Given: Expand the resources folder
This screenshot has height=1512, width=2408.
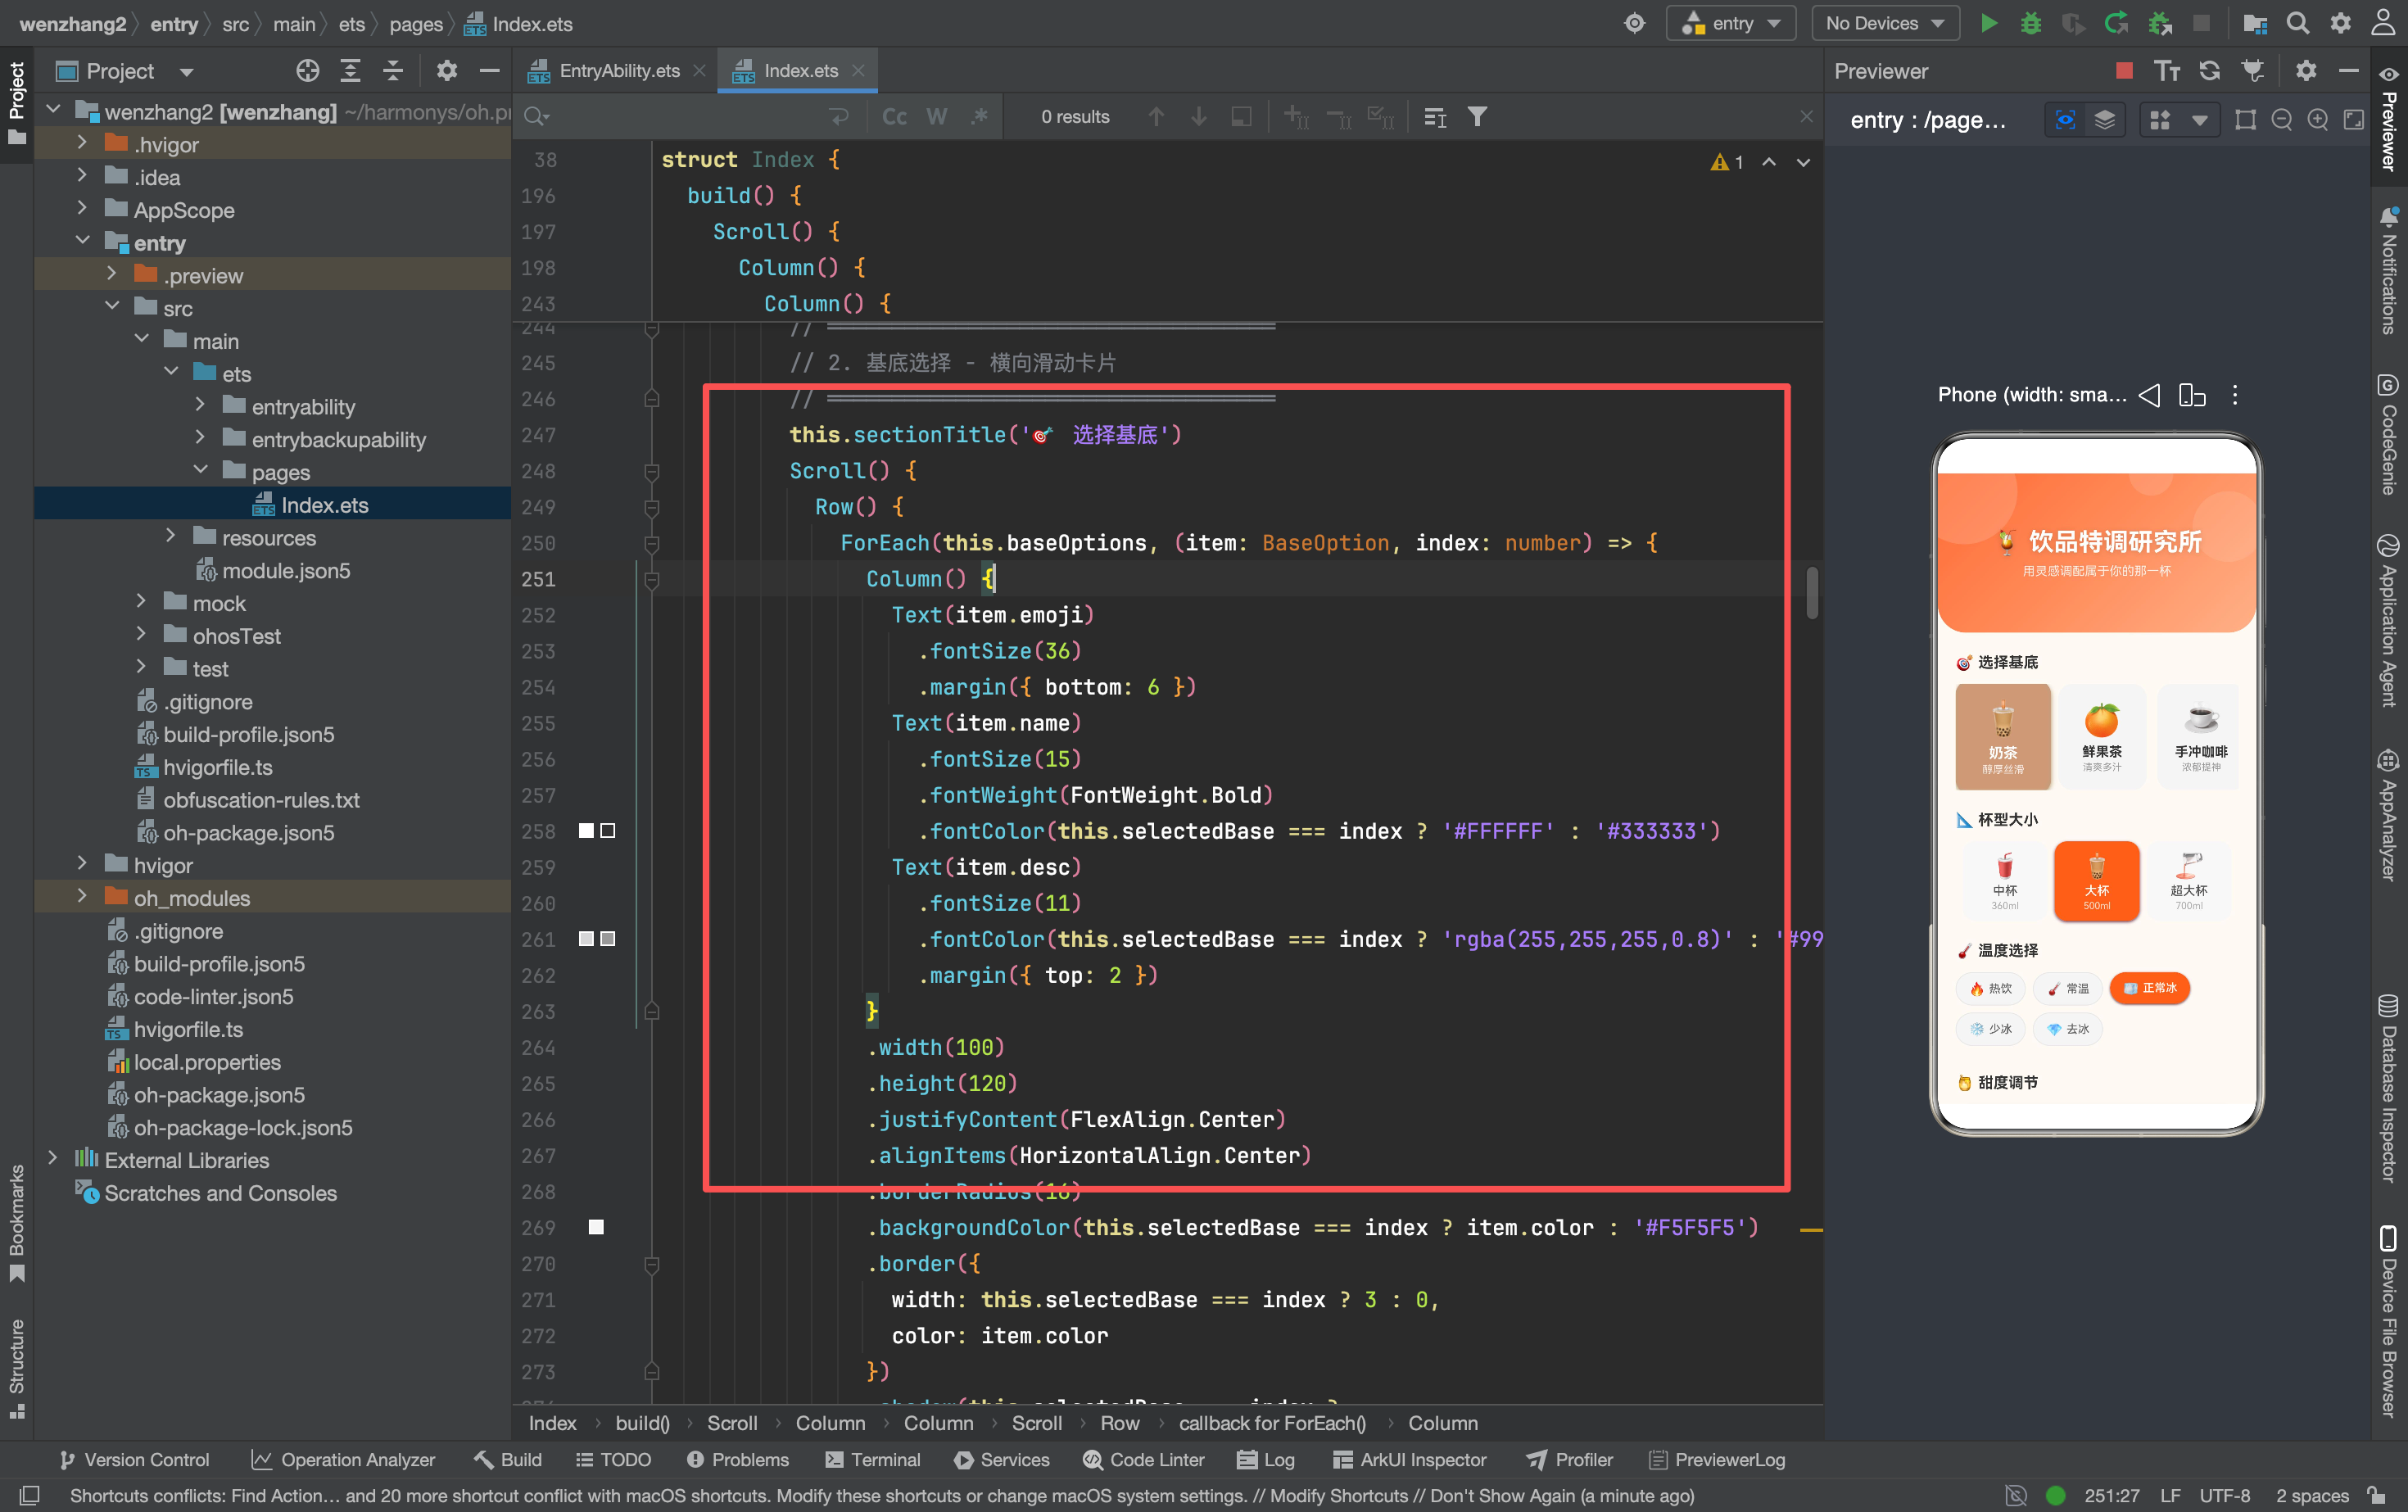Looking at the screenshot, I should (170, 537).
